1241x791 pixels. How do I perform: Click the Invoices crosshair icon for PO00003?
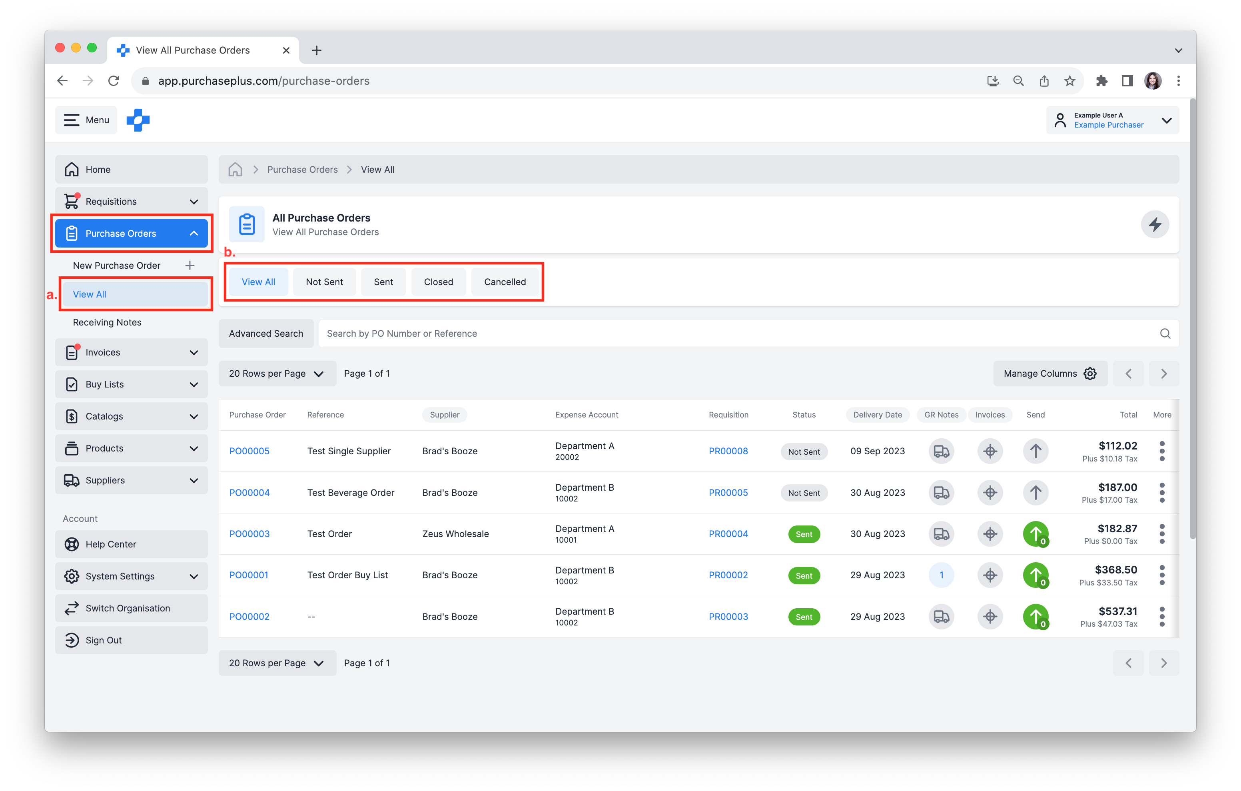tap(990, 533)
